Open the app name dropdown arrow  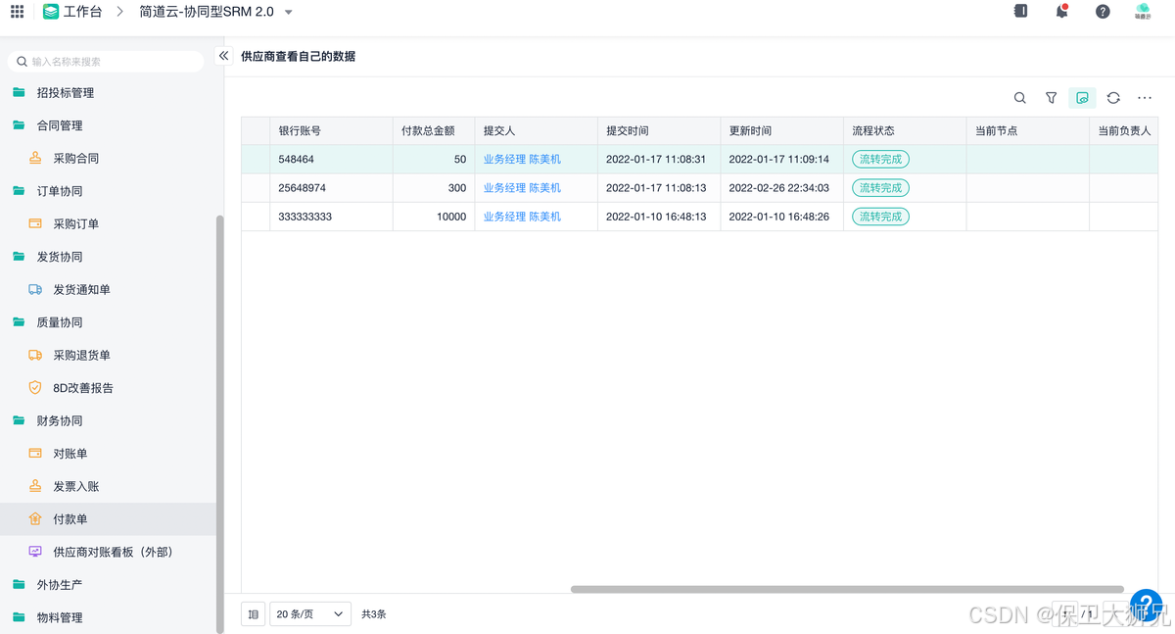(289, 13)
